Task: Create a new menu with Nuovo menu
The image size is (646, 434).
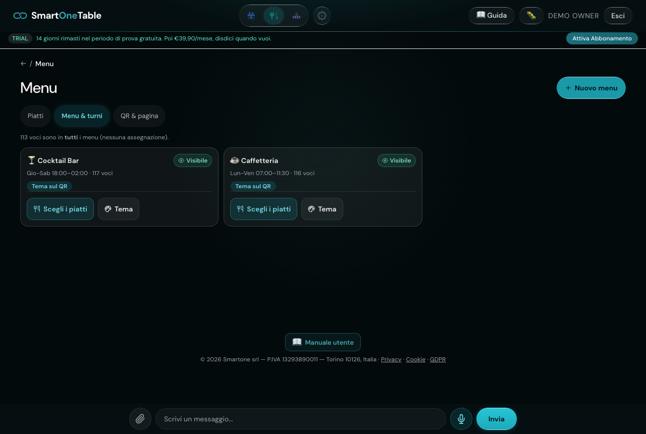Action: (x=591, y=88)
